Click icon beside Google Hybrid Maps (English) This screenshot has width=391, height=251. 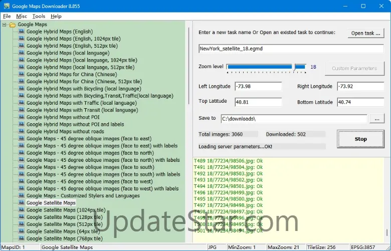tap(22, 32)
